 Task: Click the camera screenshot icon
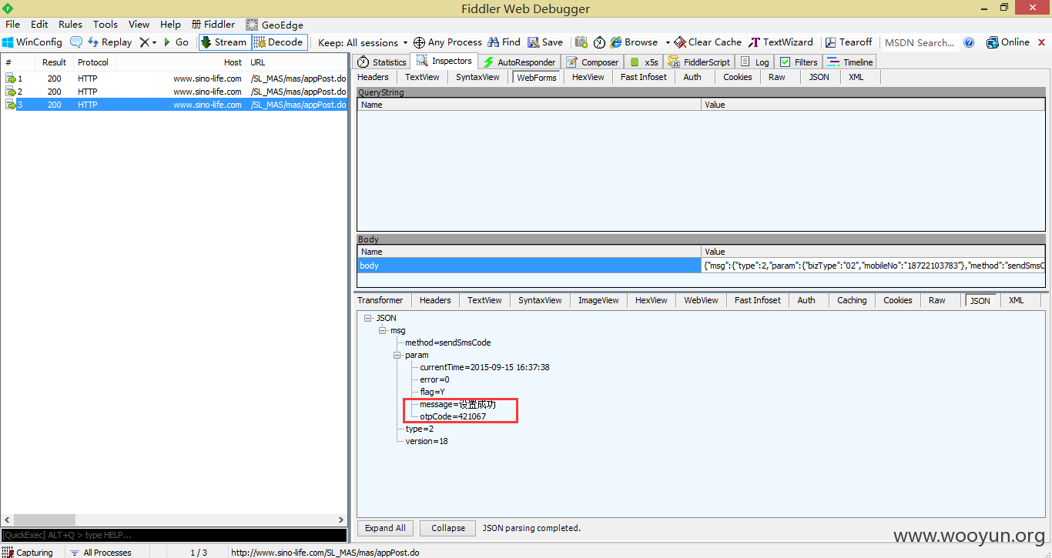coord(581,42)
